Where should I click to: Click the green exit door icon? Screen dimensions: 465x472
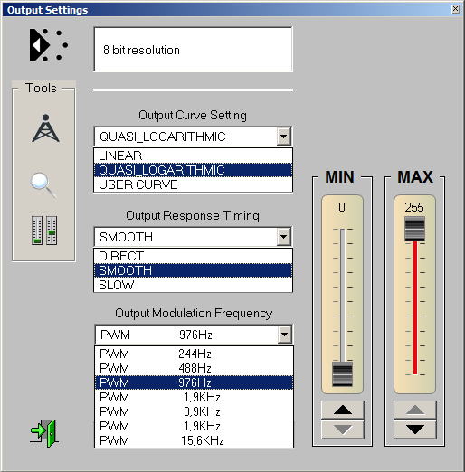pyautogui.click(x=44, y=433)
